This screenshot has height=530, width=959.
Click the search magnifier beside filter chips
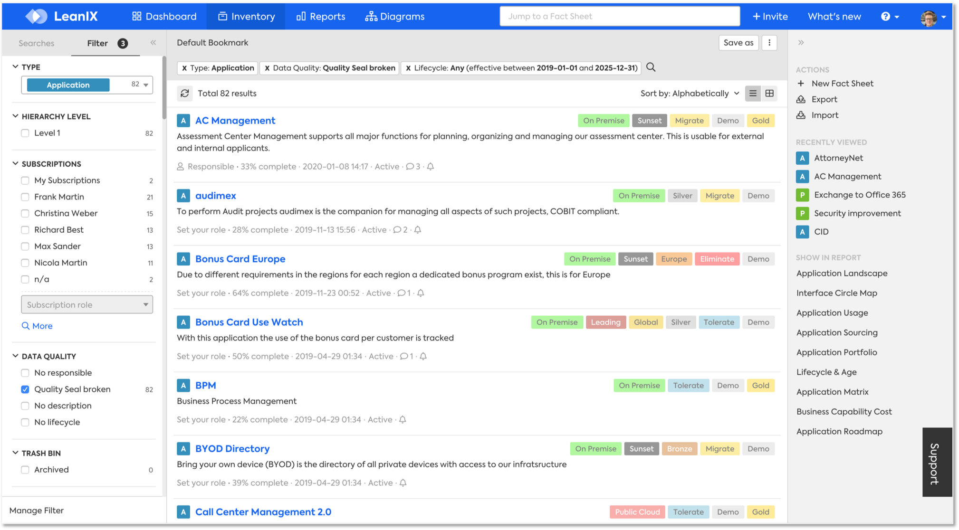[x=651, y=67]
